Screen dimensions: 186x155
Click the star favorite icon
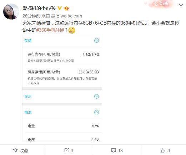[15, 150]
